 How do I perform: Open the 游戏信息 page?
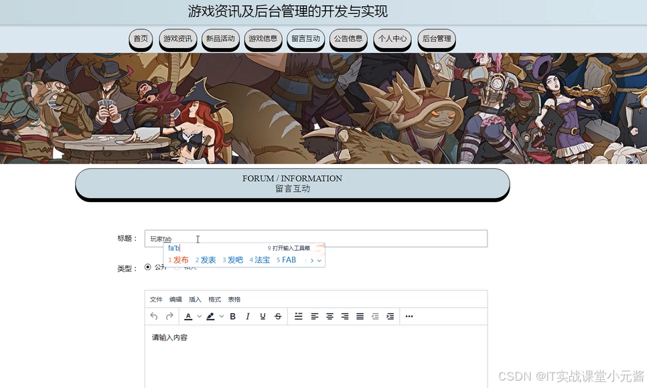(263, 39)
